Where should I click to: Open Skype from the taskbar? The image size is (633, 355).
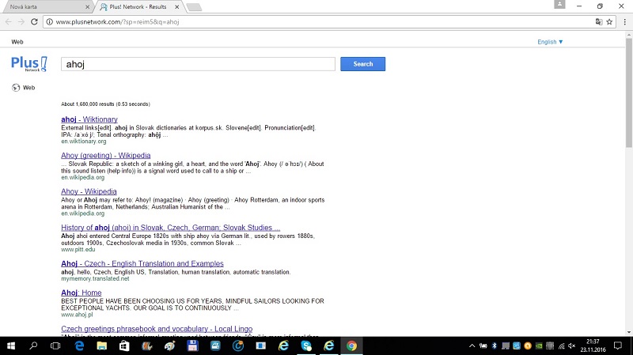[x=306, y=346]
